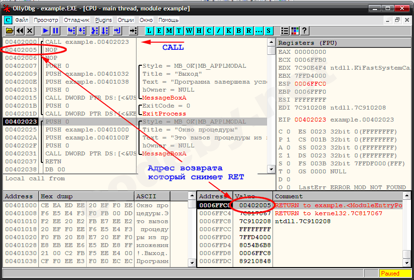
Task: Open the Help question mark icon
Action: tap(304, 31)
